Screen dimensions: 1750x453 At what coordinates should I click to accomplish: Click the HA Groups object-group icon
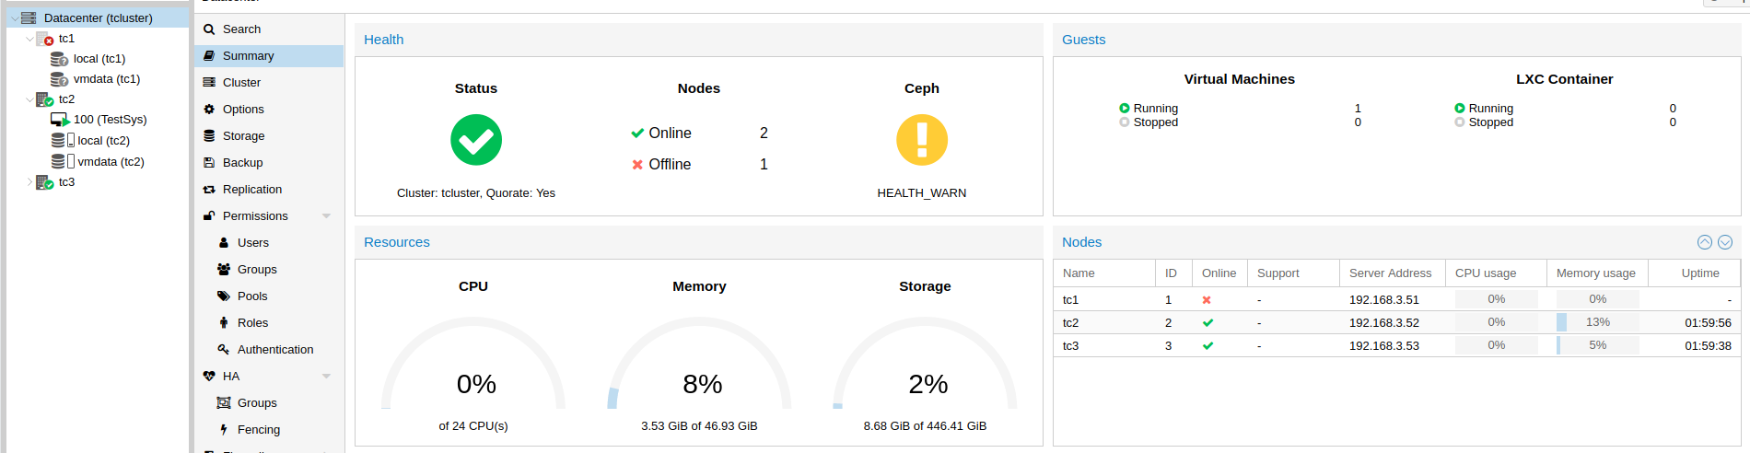point(224,403)
